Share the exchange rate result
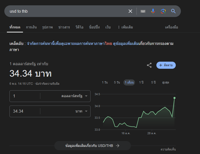Image resolution: width=200 pixels, height=154 pixels. click(x=149, y=65)
